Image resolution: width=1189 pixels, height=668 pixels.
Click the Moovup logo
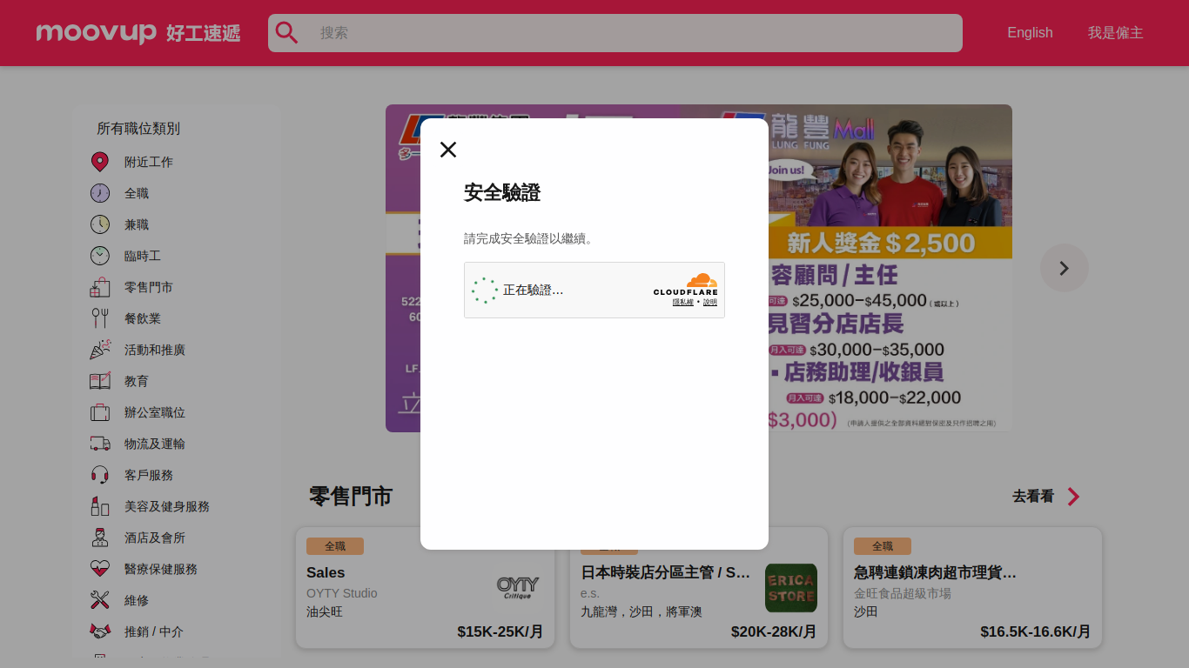[138, 33]
